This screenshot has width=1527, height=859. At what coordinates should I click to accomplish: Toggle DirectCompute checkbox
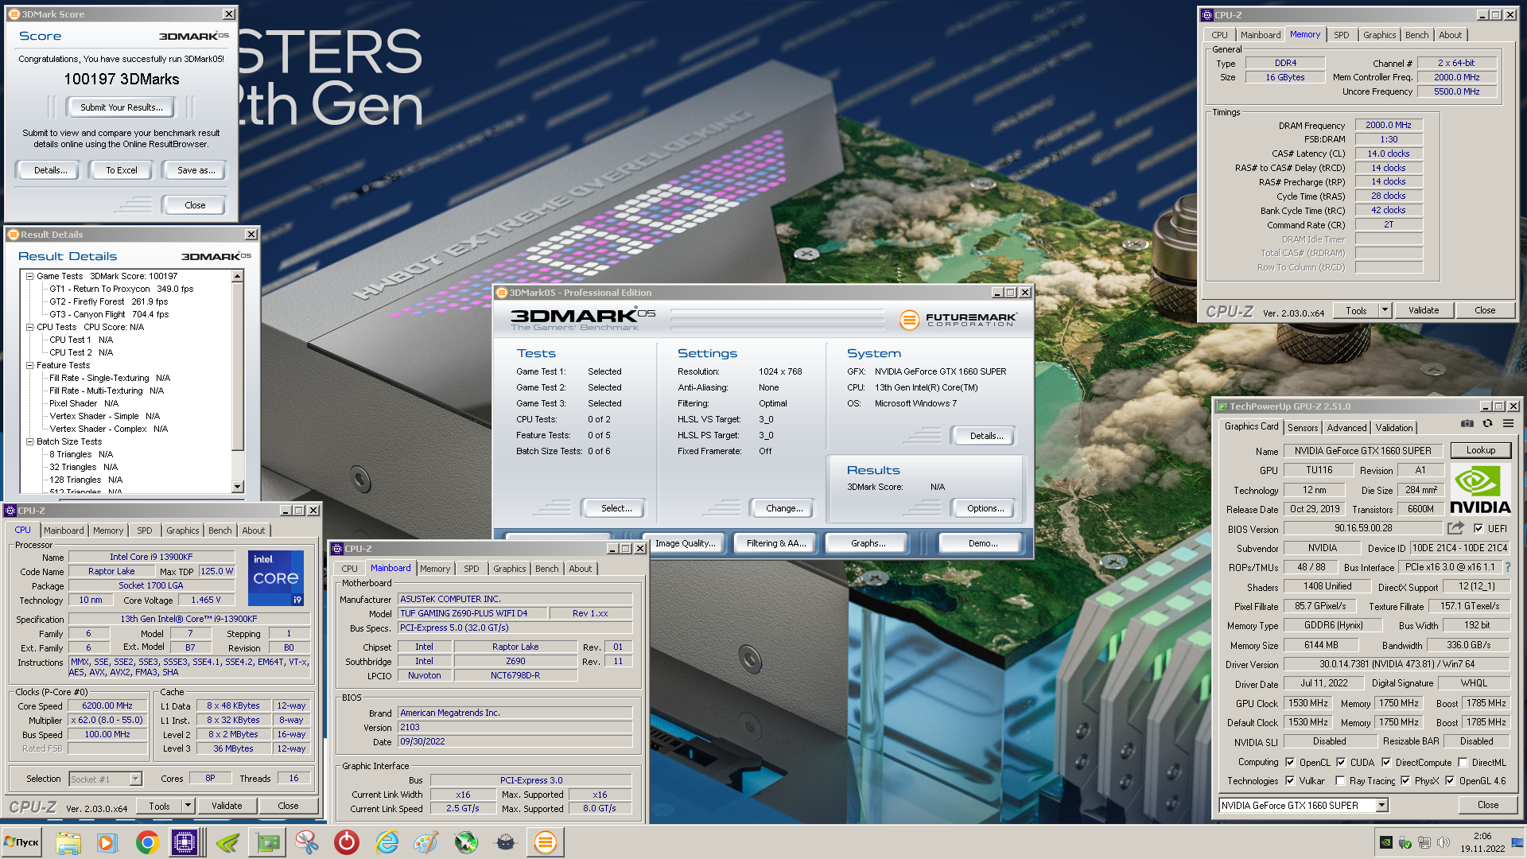coord(1386,762)
